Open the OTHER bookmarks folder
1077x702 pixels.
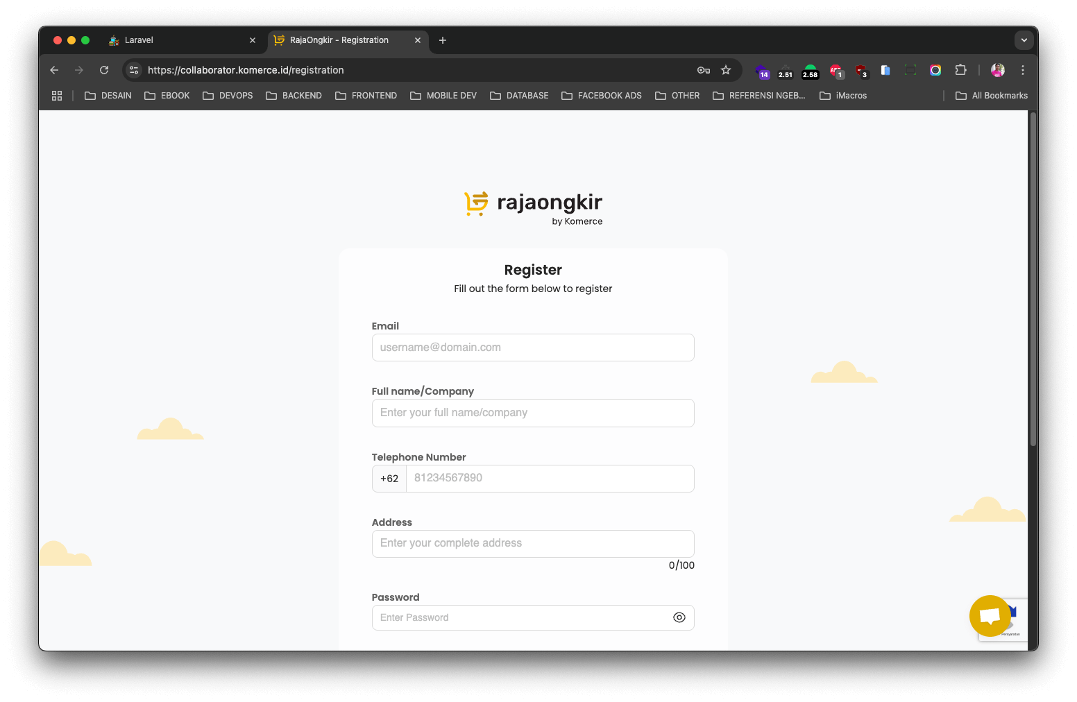pos(677,96)
